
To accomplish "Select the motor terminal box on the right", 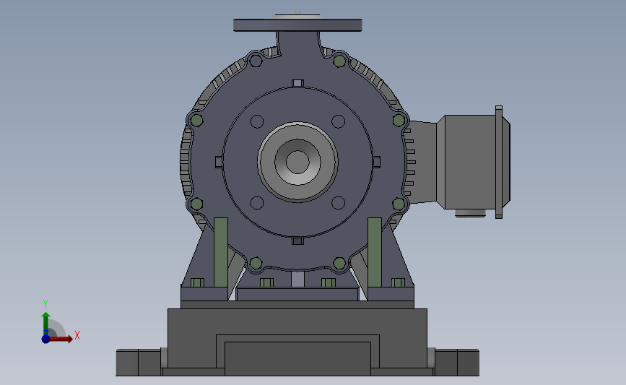I will click(473, 162).
